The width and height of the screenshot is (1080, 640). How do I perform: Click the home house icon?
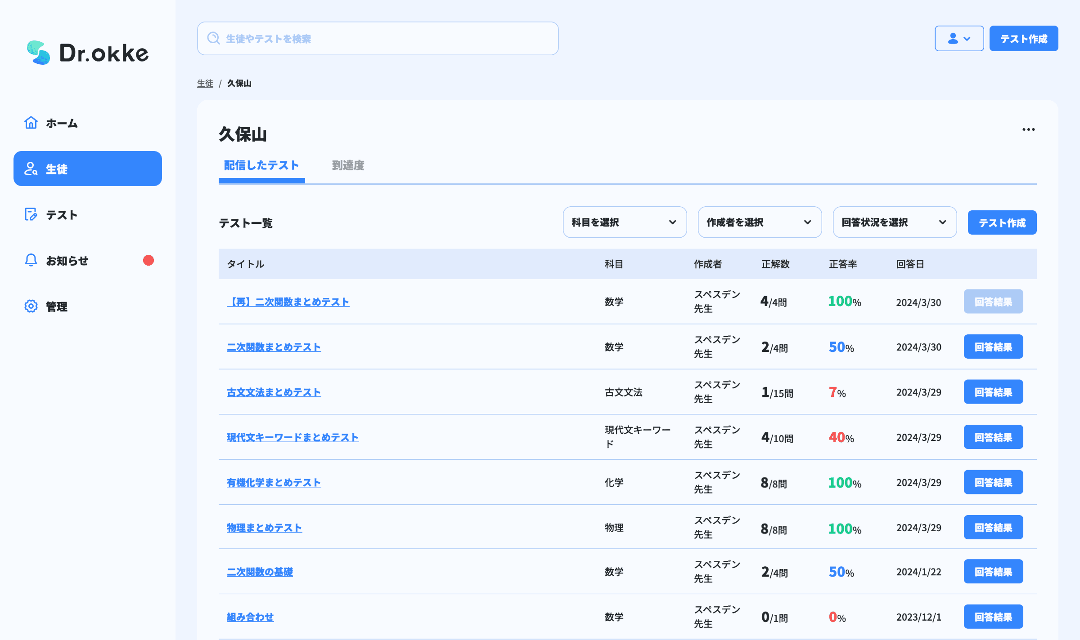(x=31, y=123)
